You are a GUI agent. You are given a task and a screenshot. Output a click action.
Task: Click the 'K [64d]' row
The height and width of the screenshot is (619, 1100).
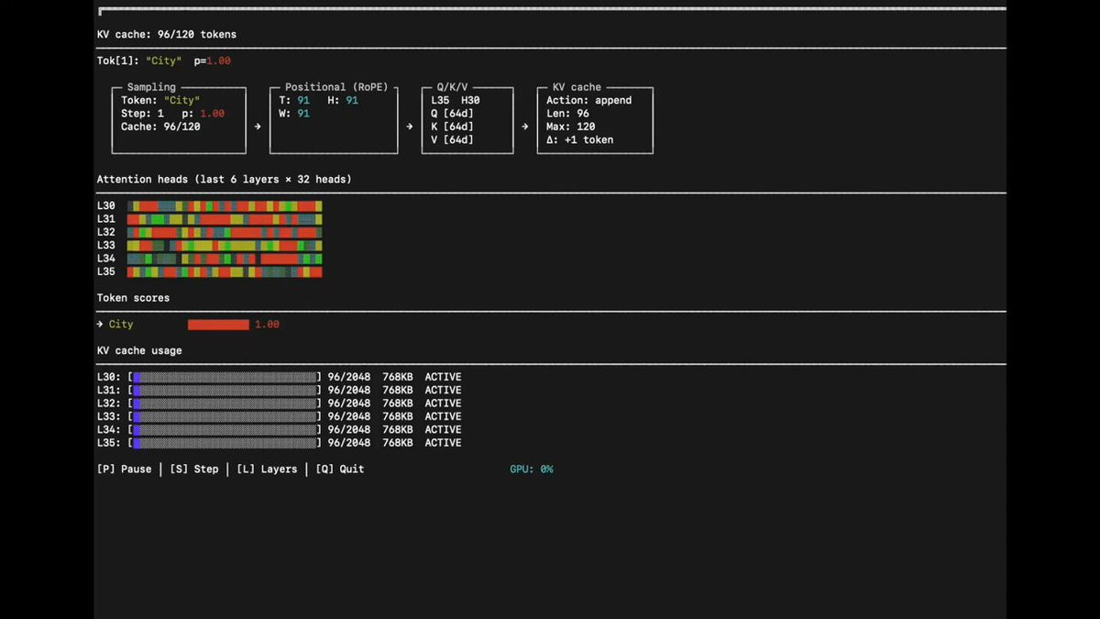click(x=452, y=127)
